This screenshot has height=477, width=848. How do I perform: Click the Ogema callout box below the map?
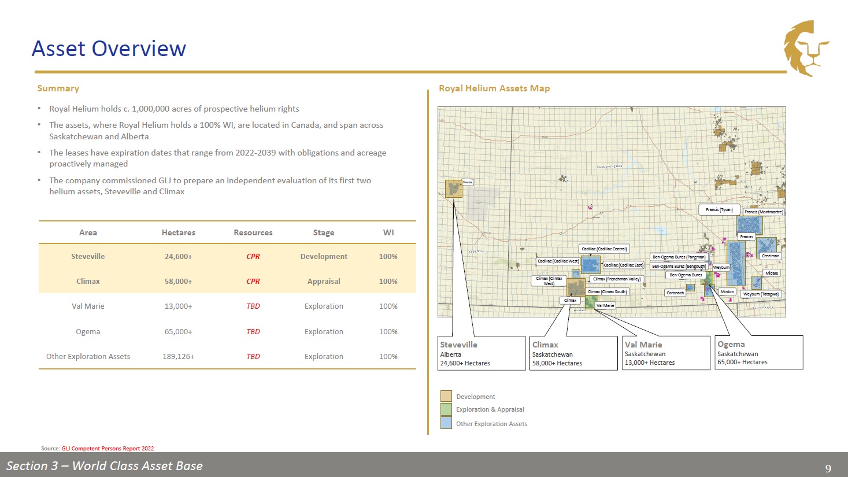759,353
